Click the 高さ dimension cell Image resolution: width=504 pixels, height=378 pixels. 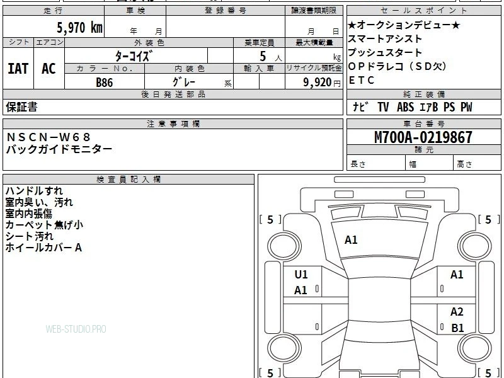(478, 163)
